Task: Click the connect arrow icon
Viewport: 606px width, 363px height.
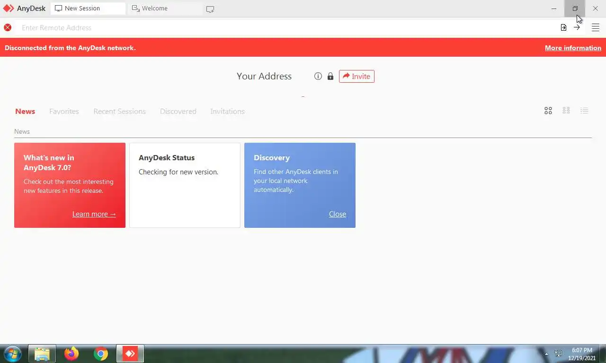Action: click(x=577, y=27)
